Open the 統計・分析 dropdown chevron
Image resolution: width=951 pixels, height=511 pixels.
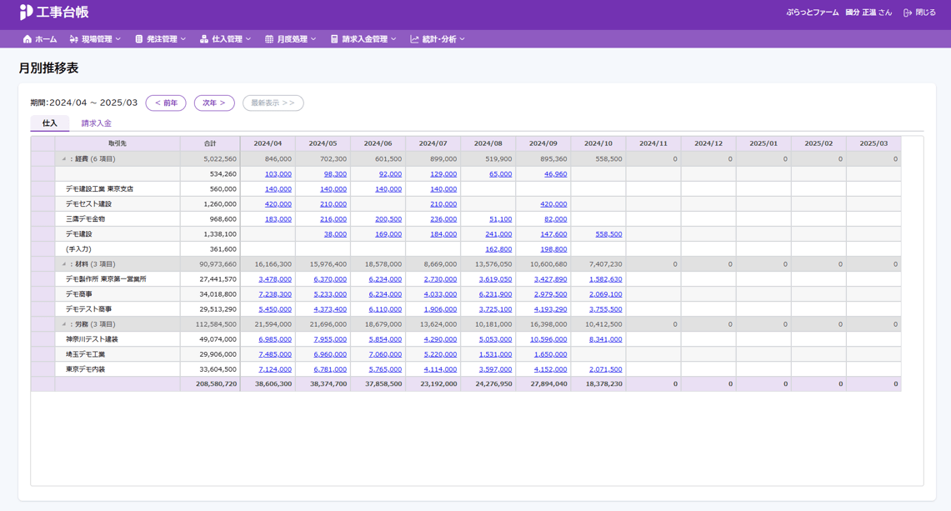(x=462, y=39)
